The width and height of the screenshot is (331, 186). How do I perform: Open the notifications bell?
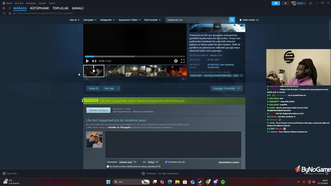[x=285, y=3]
